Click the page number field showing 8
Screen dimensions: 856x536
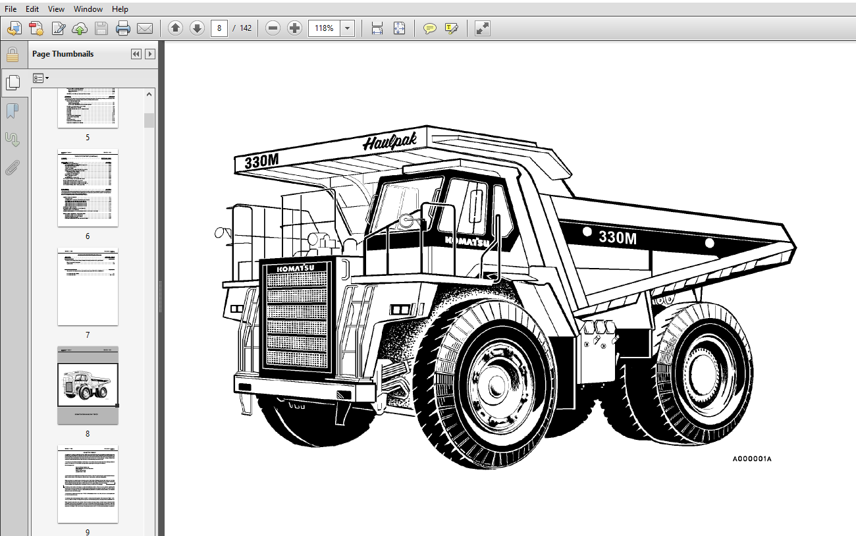(219, 28)
